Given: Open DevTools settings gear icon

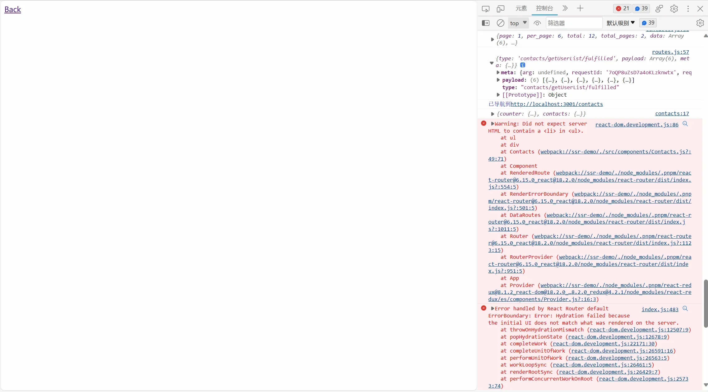Looking at the screenshot, I should pyautogui.click(x=674, y=9).
